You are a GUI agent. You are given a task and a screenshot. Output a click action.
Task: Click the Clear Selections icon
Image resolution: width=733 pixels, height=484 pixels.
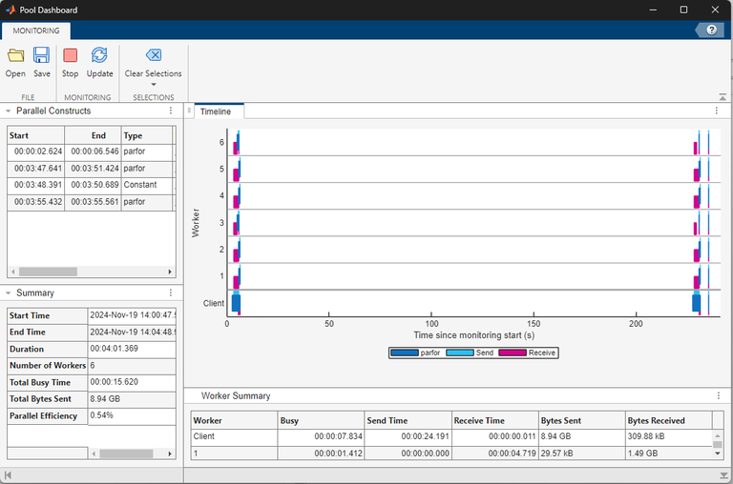click(x=153, y=56)
